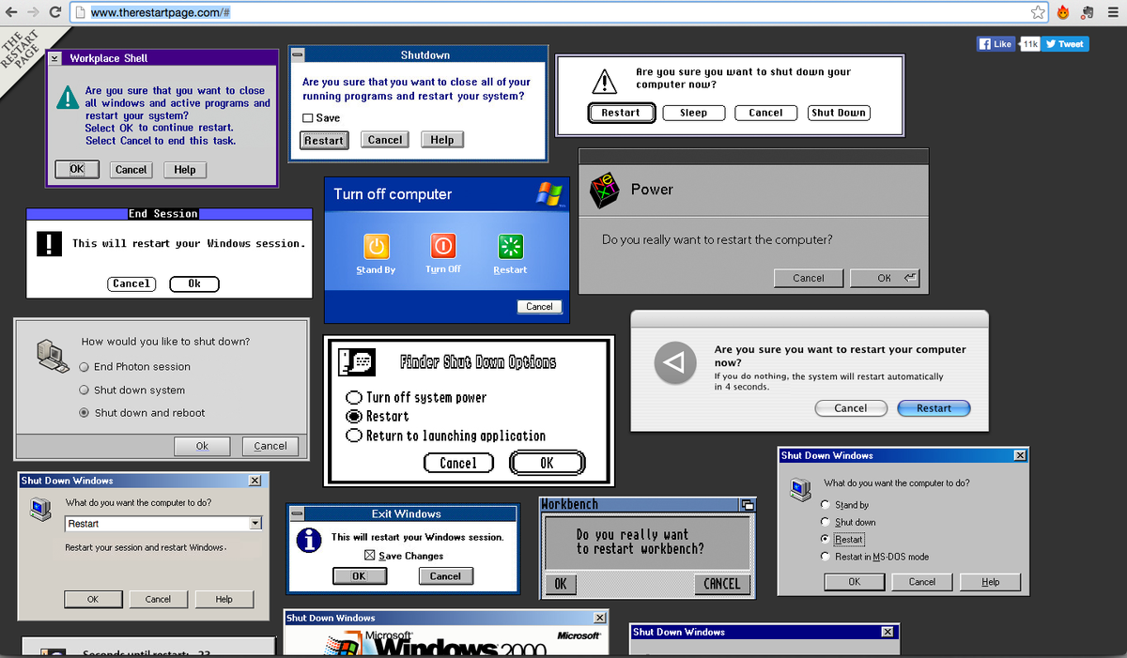
Task: Click the green Restart icon in XP dialog
Action: tap(510, 247)
